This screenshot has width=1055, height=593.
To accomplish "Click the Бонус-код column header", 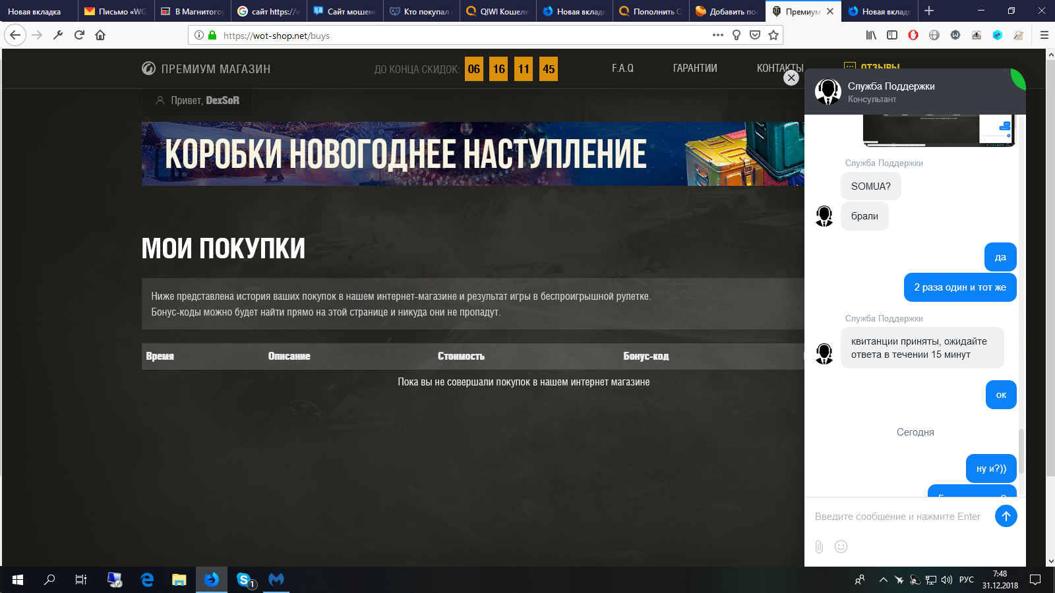I will [646, 356].
